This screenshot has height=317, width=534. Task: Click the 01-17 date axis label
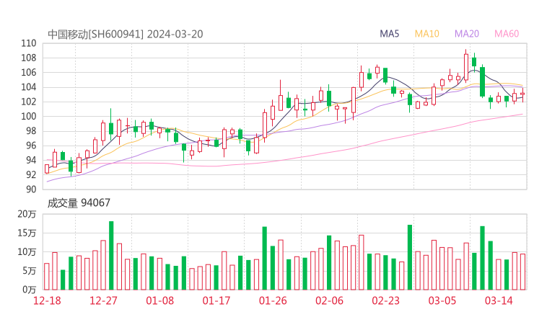click(216, 300)
